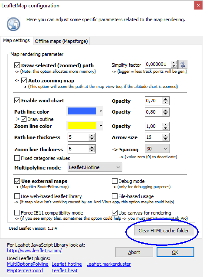The width and height of the screenshot is (203, 277).
Task: Enable Debug mode checkbox
Action: (x=115, y=181)
